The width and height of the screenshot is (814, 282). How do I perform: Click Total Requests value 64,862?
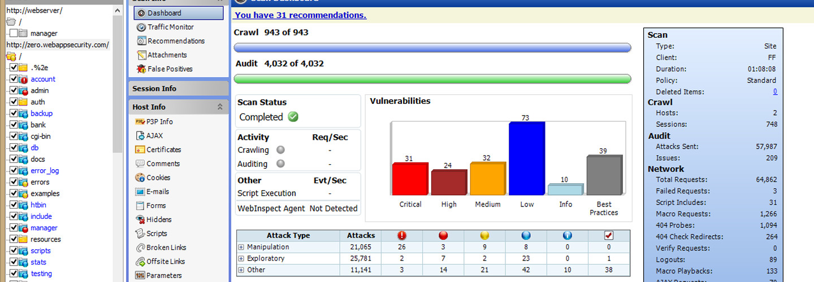point(765,180)
